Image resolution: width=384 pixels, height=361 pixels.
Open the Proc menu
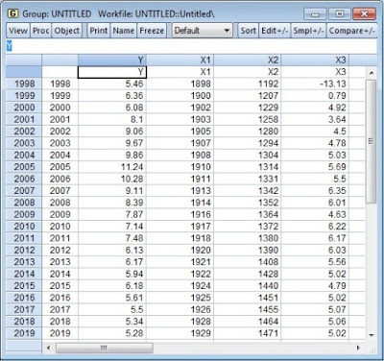coord(41,31)
